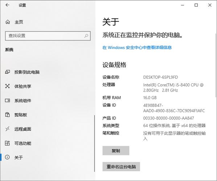
Task: Click the 系统类型 label
Action: [x=111, y=126]
